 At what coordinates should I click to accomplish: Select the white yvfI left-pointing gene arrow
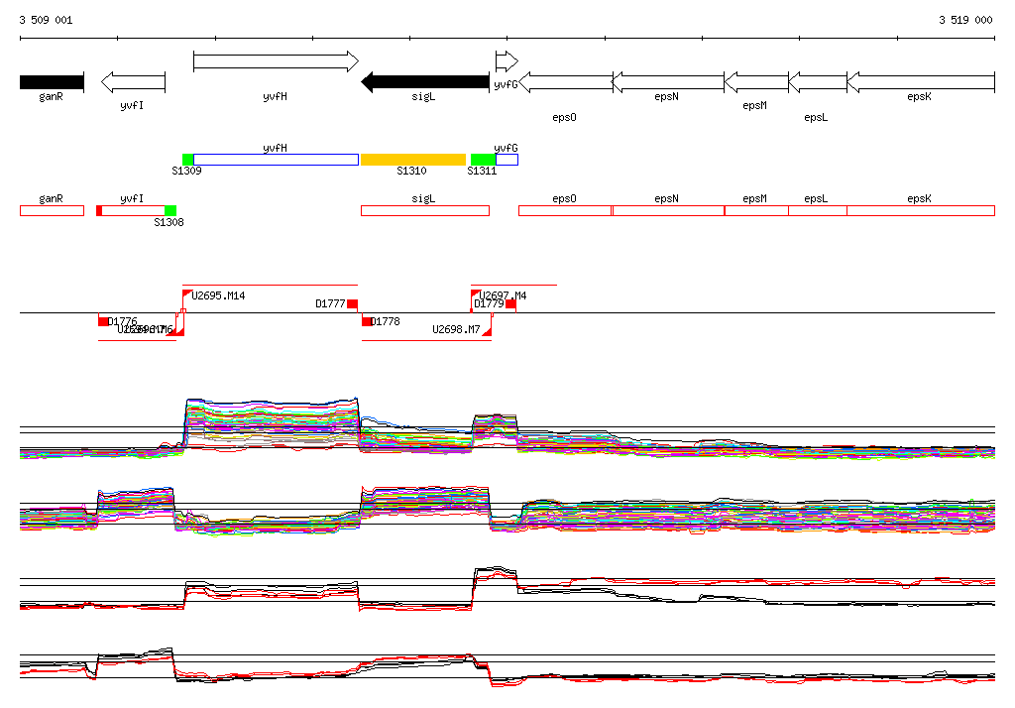[x=134, y=82]
